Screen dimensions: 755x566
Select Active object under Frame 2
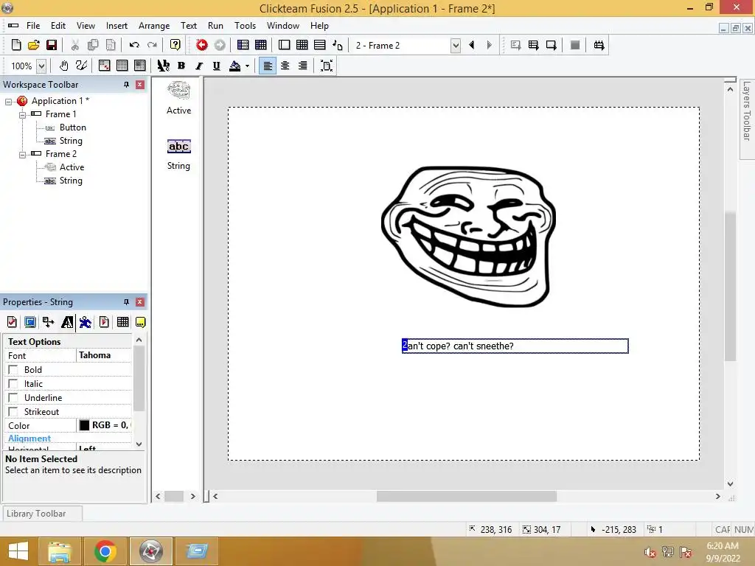click(x=72, y=167)
